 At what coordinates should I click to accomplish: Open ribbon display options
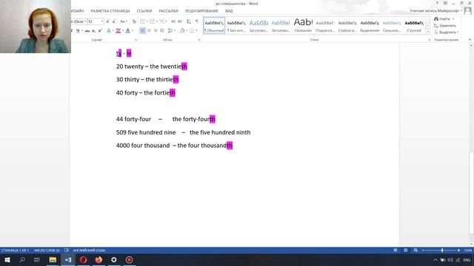[445, 3]
